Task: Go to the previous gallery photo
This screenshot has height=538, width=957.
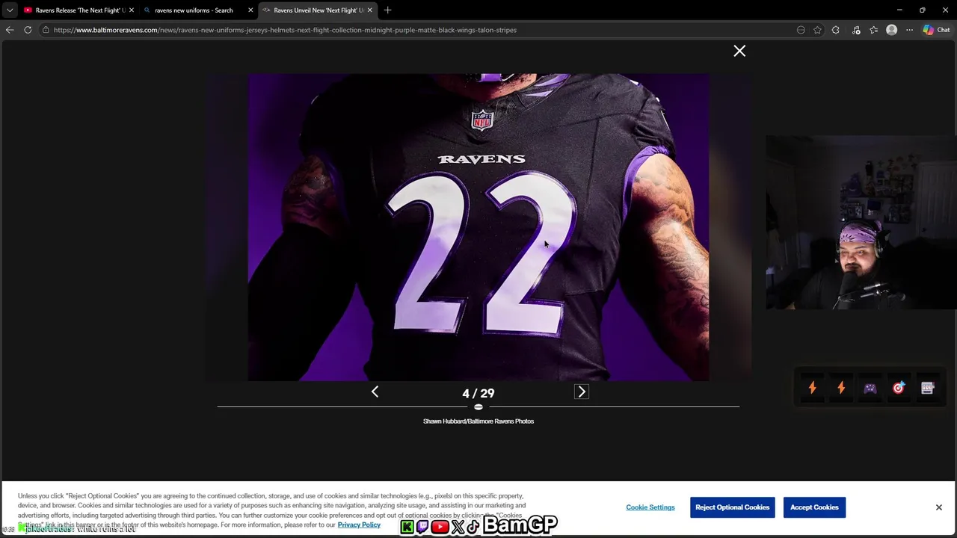Action: (x=375, y=392)
